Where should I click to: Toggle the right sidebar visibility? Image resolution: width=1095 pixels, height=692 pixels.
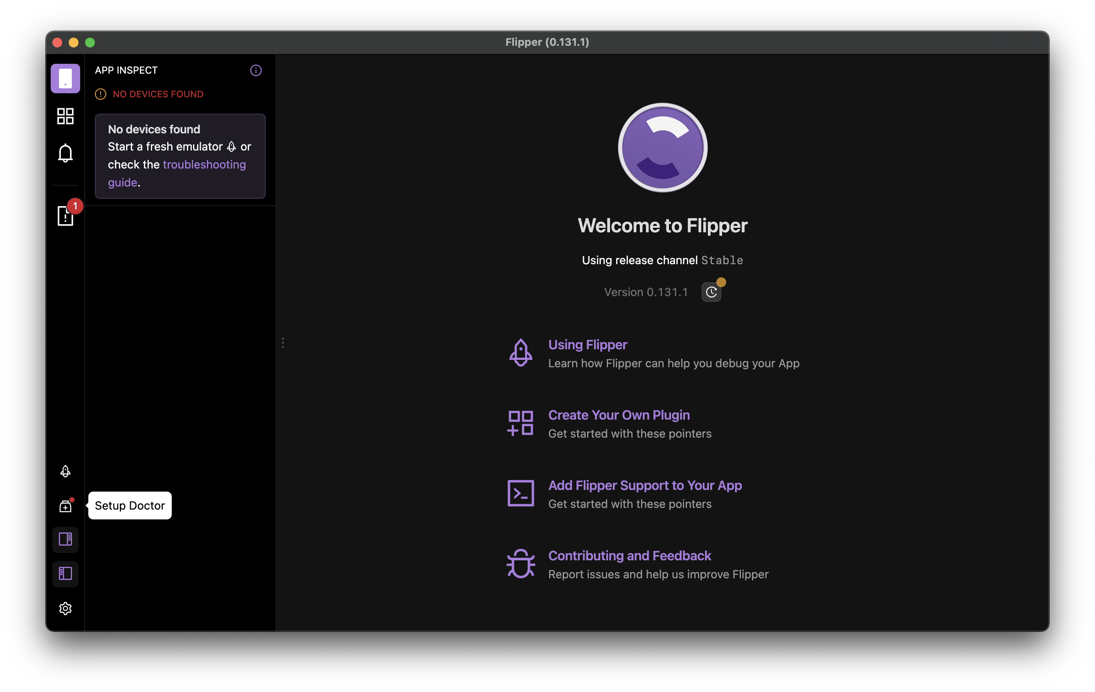point(65,539)
